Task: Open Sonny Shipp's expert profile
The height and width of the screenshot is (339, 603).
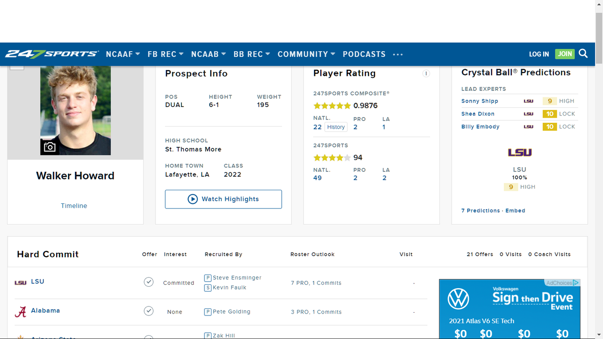Action: pos(480,101)
